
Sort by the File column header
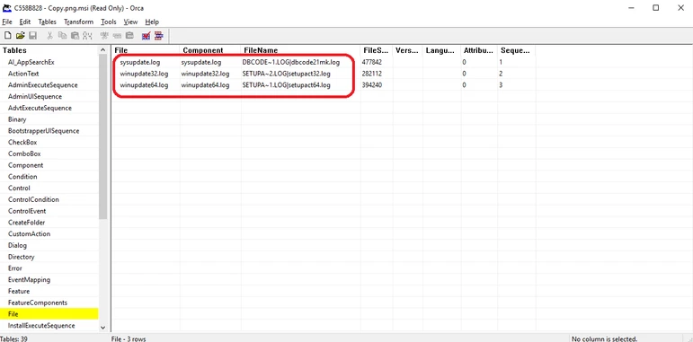coord(146,50)
